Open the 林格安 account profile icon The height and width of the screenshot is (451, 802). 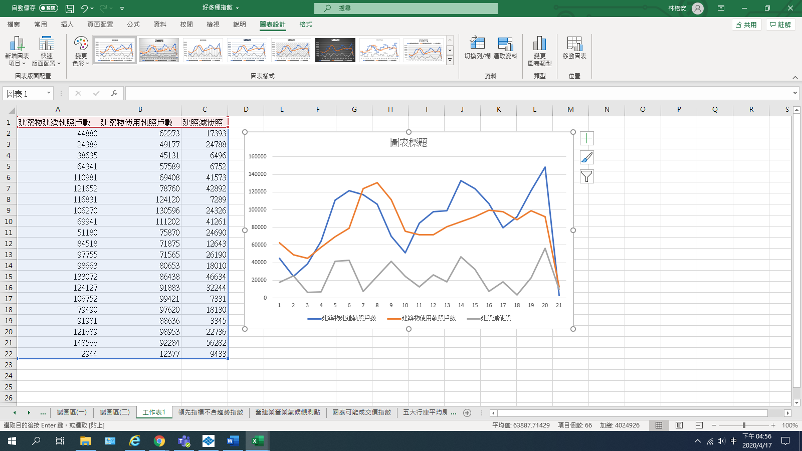tap(698, 9)
